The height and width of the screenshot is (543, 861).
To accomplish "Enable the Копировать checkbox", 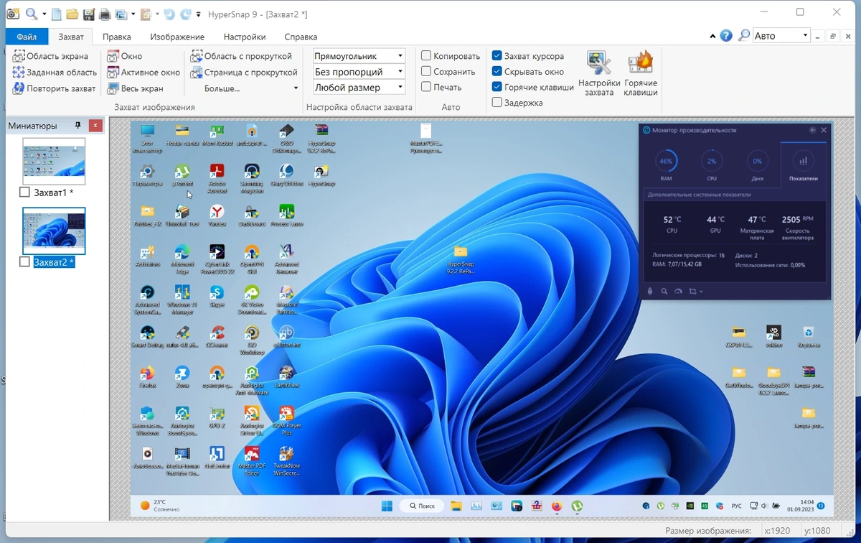I will pyautogui.click(x=426, y=56).
